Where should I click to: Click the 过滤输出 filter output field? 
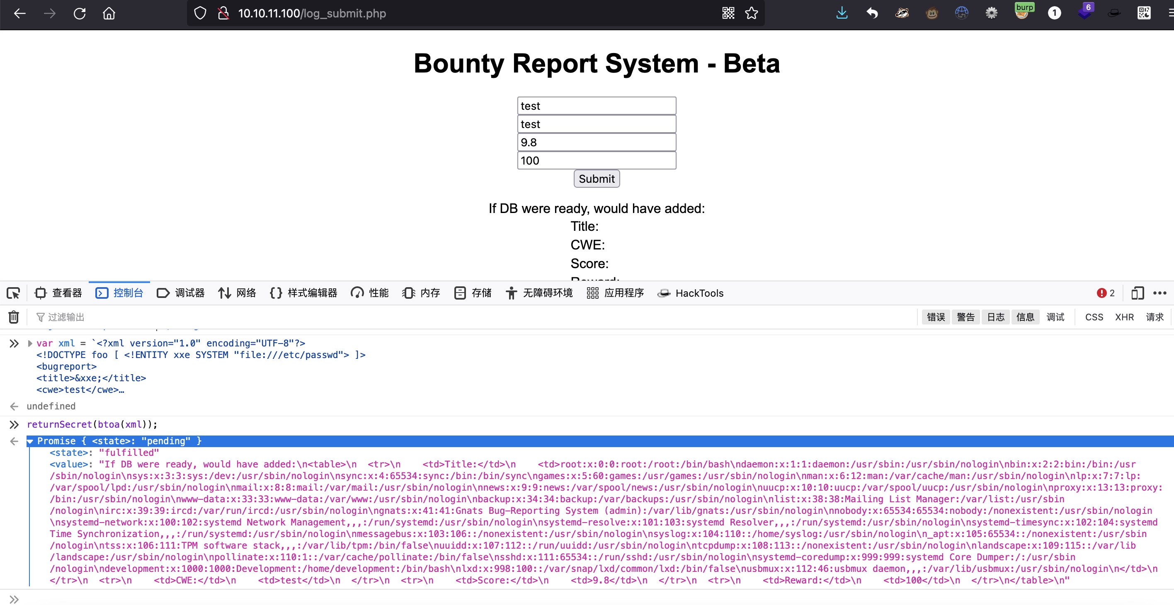pos(66,317)
